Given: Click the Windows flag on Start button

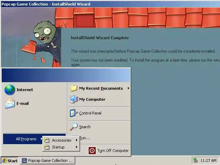Looking at the screenshot, I should click(x=4, y=161).
